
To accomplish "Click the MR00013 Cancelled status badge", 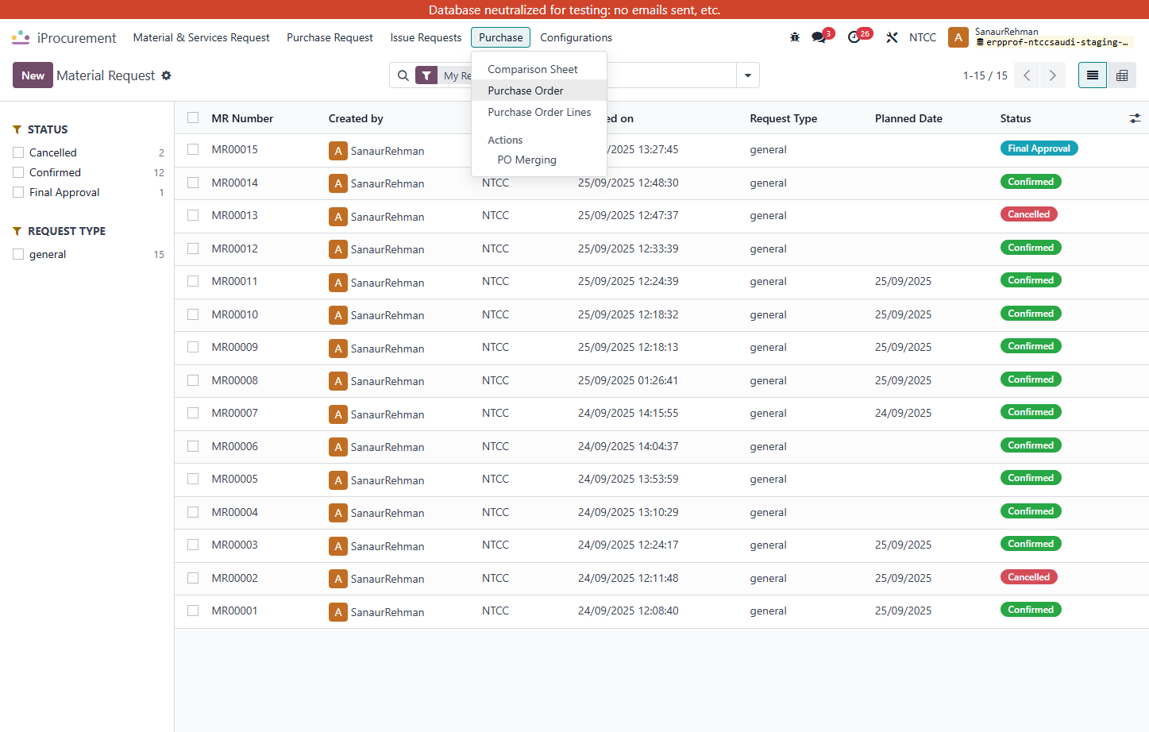I will pos(1028,214).
